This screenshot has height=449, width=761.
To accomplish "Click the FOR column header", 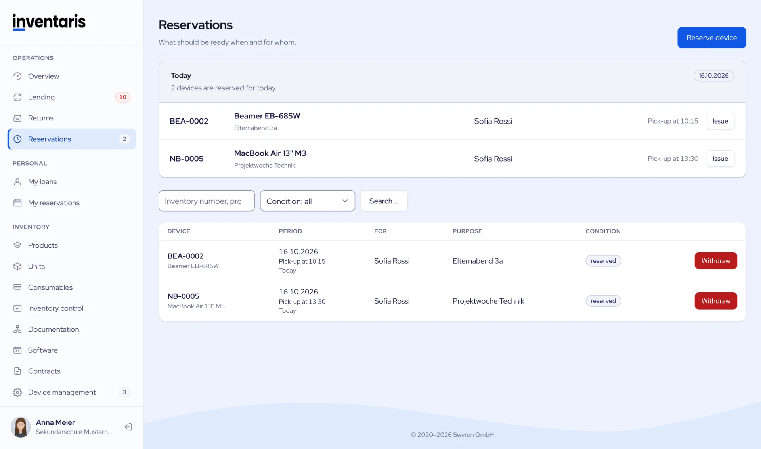I will pos(380,231).
